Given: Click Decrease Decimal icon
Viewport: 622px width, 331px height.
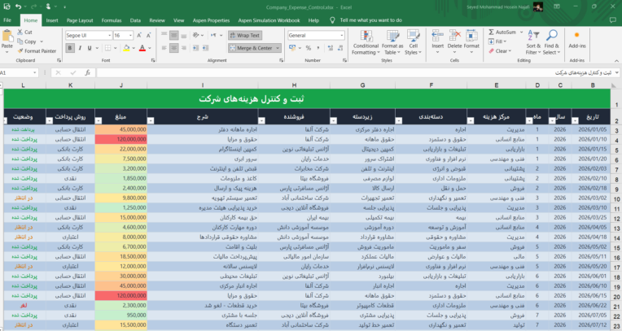Looking at the screenshot, I should pyautogui.click(x=340, y=48).
